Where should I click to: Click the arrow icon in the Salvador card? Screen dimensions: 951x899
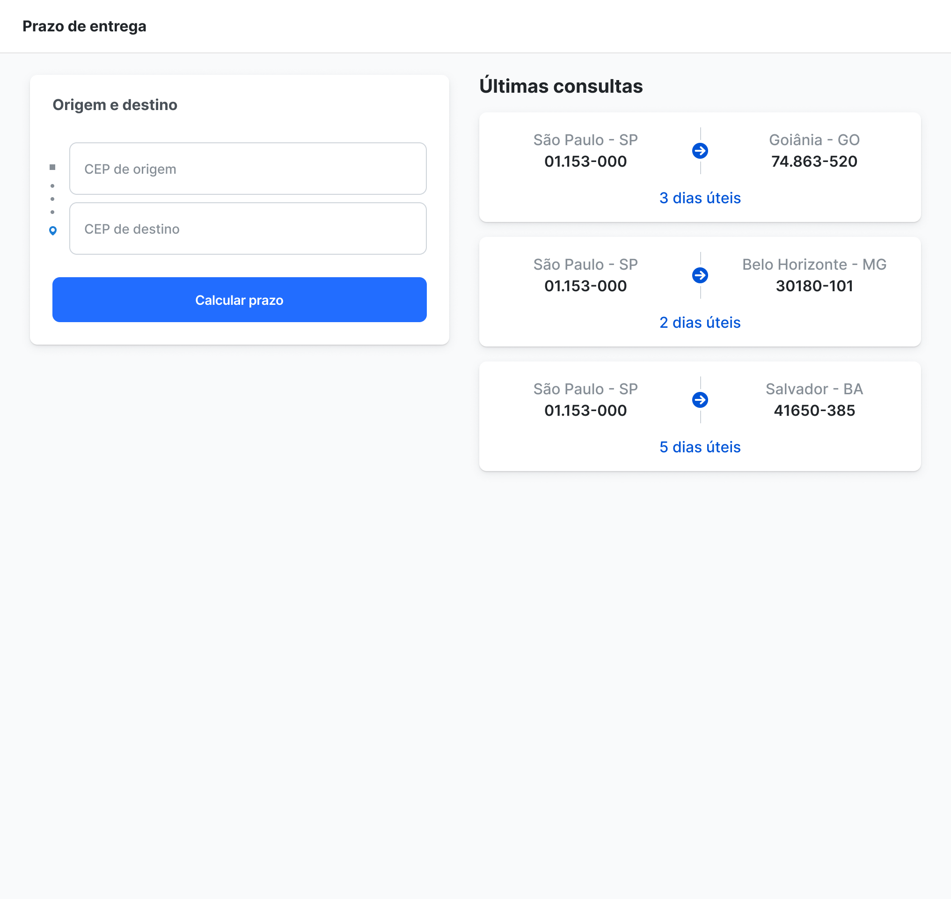click(x=700, y=400)
